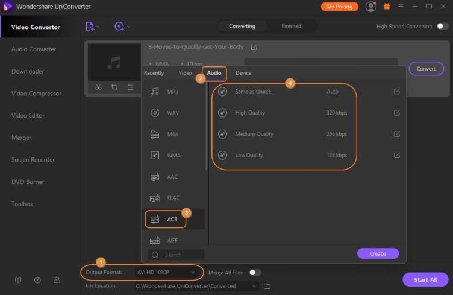
Task: Open the hamburger menu icon
Action: (401, 7)
